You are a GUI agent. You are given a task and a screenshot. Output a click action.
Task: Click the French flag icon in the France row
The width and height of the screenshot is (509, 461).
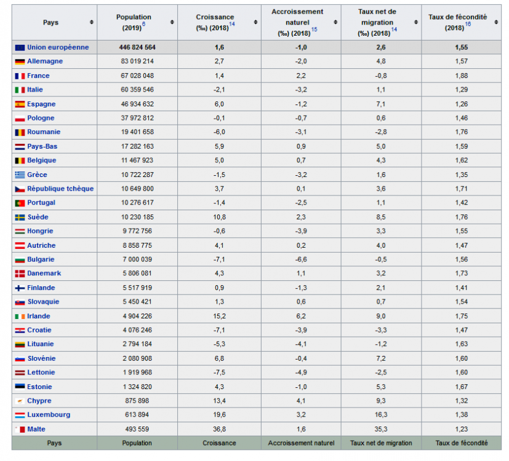pos(20,76)
